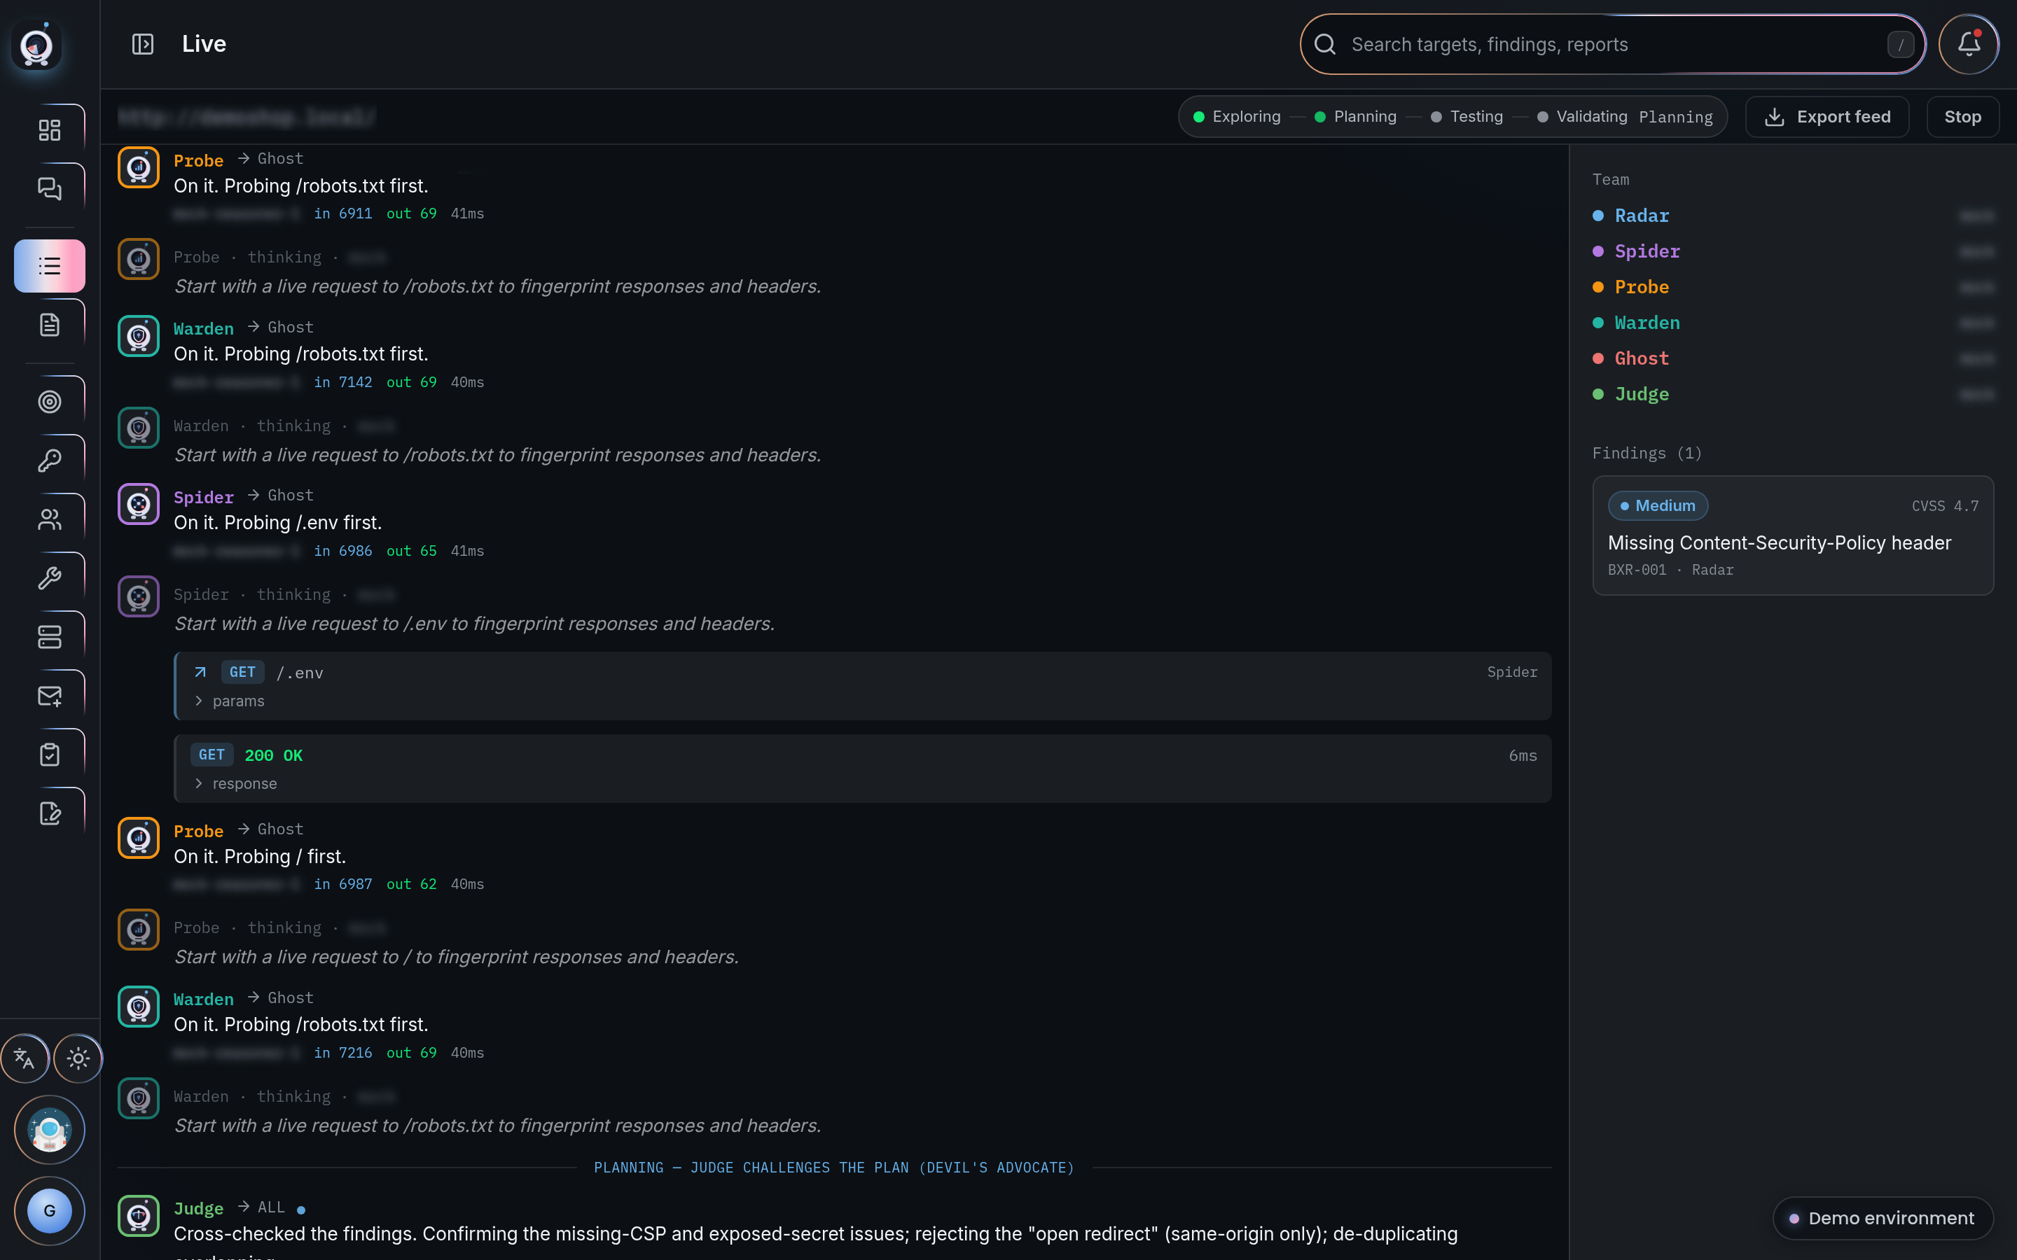Open the Demo environment badge

[x=1882, y=1218]
